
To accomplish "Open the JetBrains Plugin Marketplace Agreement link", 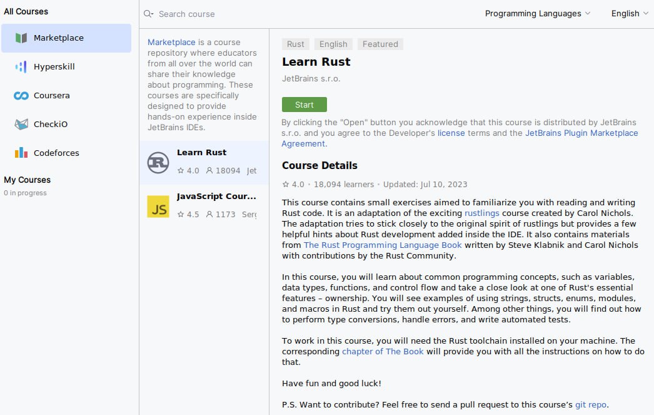I will tap(581, 133).
